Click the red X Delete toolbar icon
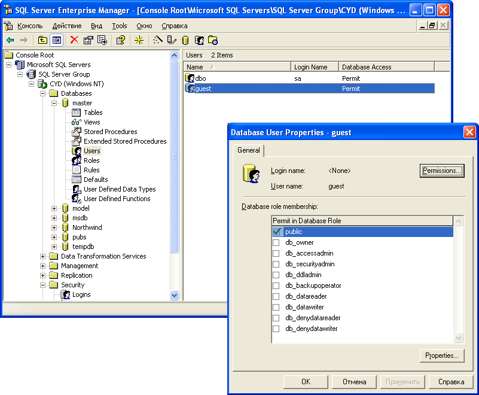The image size is (479, 395). 74,40
